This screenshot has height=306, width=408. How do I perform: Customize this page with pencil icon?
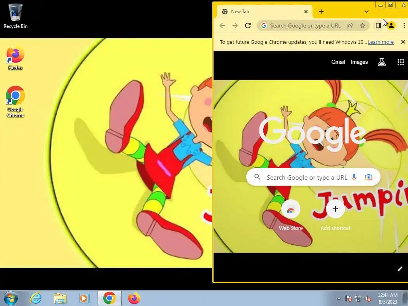(x=400, y=269)
